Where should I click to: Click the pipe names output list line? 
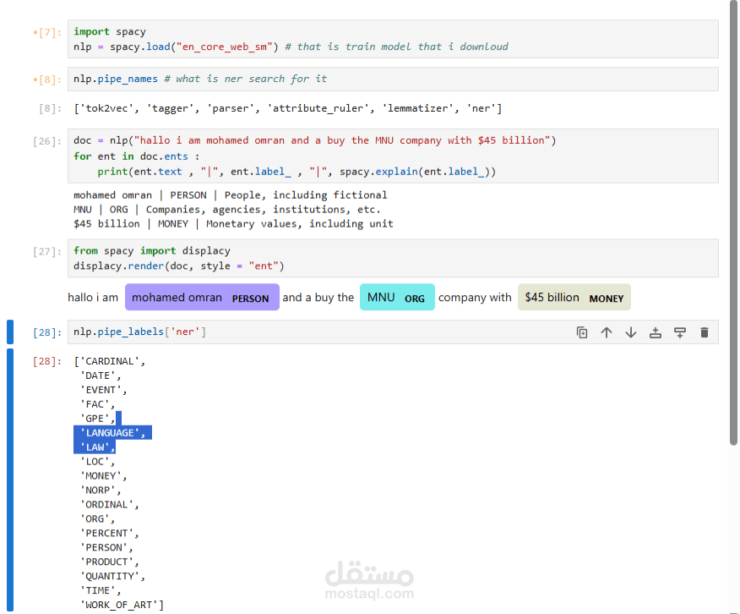coord(288,108)
